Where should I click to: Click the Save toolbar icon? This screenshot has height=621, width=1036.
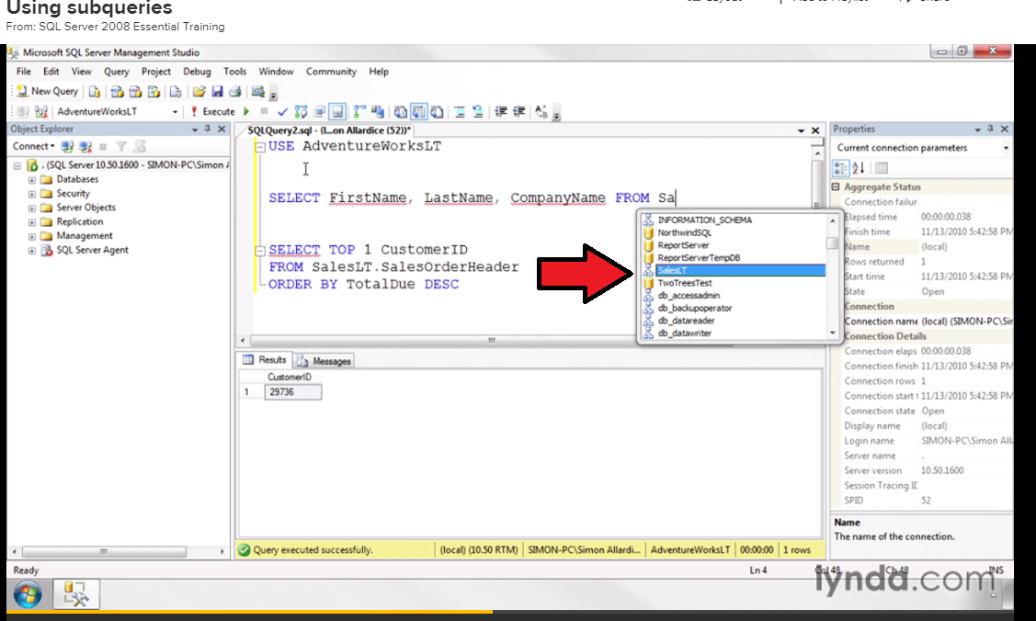point(217,91)
